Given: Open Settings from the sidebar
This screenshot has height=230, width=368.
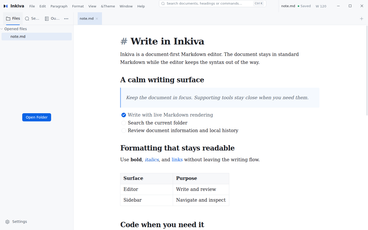Looking at the screenshot, I should tap(16, 222).
